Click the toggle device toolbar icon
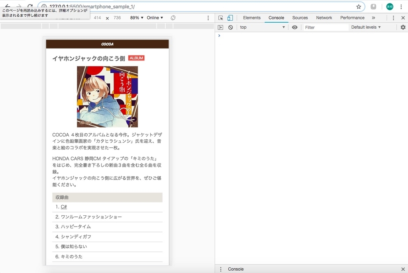 230,18
